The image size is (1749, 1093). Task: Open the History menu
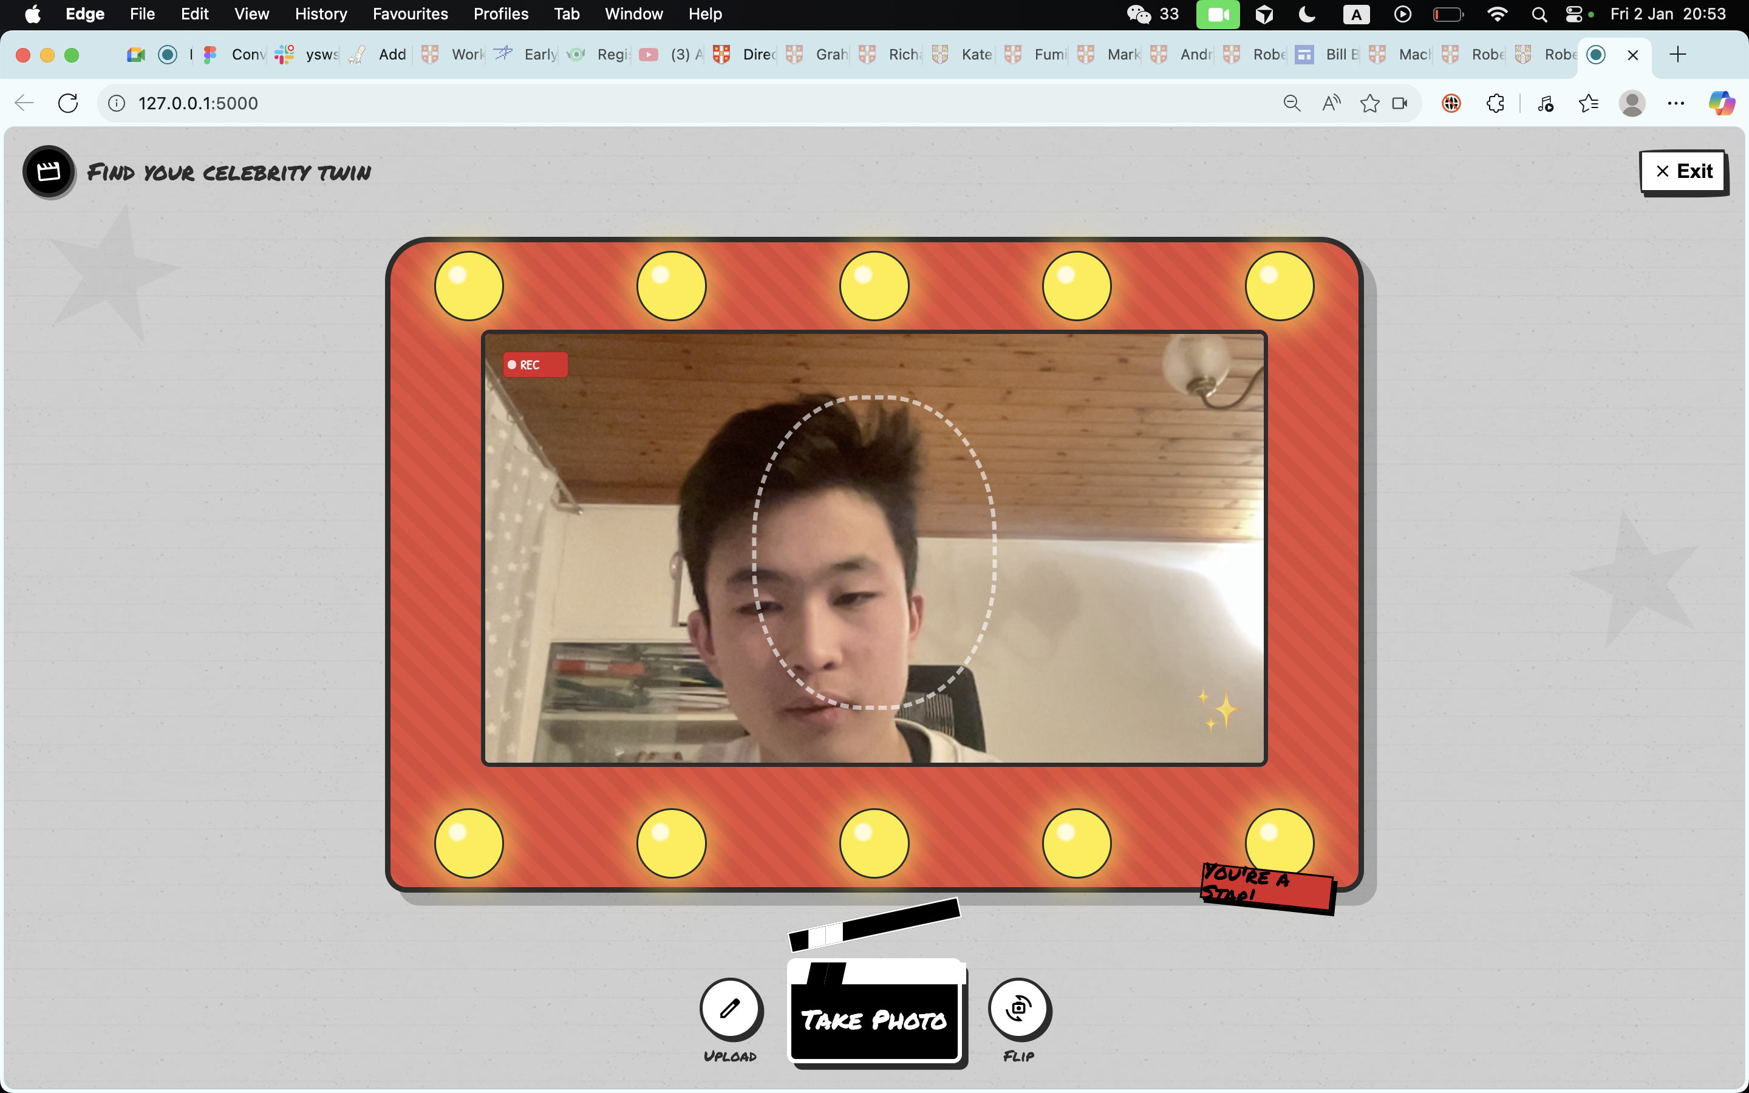coord(321,15)
